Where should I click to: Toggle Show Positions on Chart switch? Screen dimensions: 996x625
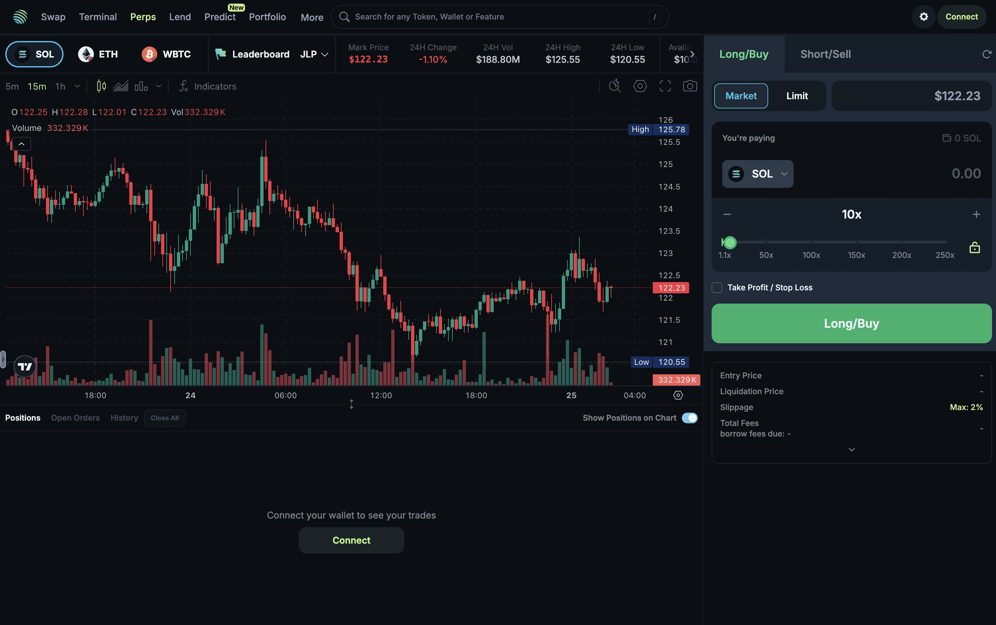click(x=689, y=418)
